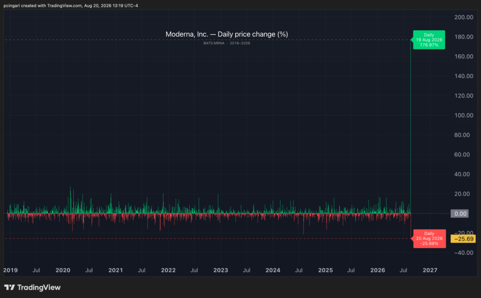This screenshot has width=481, height=298.
Task: Click the 2022 time axis label
Action: (169, 270)
